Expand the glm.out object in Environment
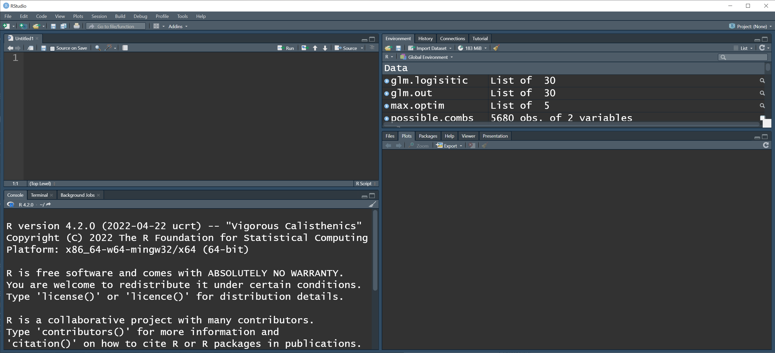Image resolution: width=775 pixels, height=353 pixels. [x=387, y=93]
